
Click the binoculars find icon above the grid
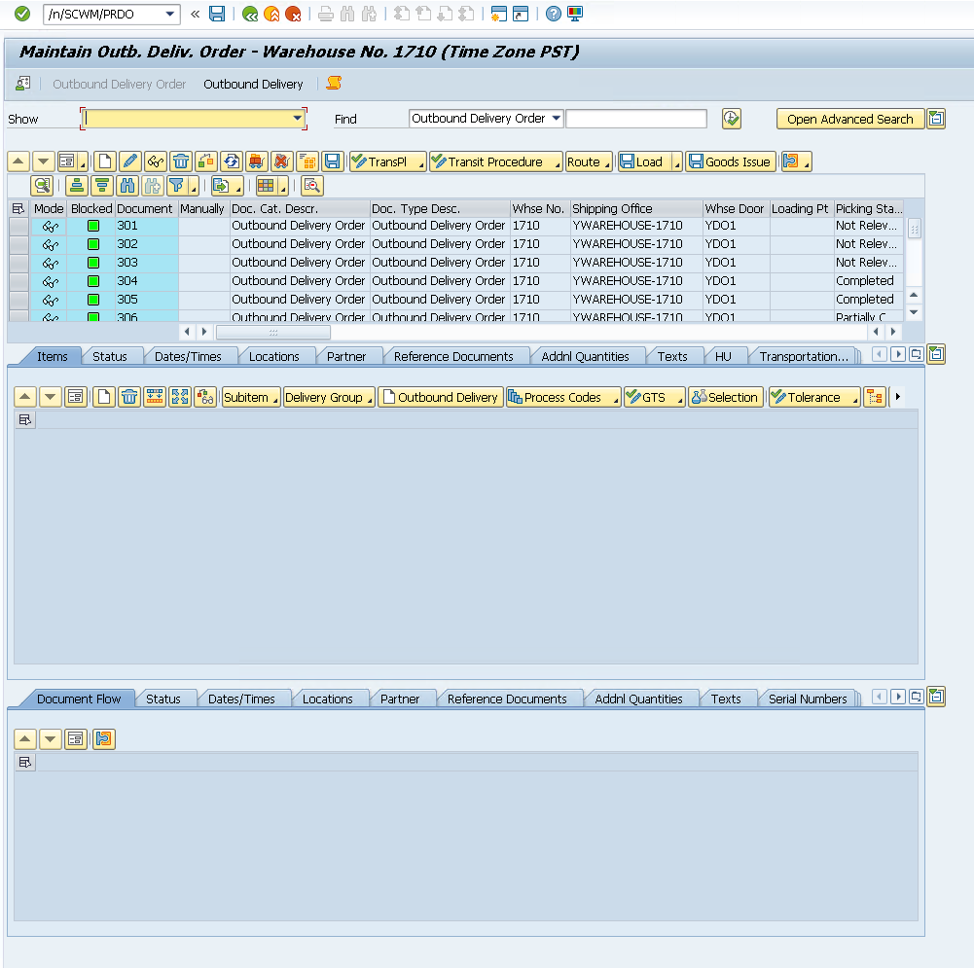(x=127, y=186)
